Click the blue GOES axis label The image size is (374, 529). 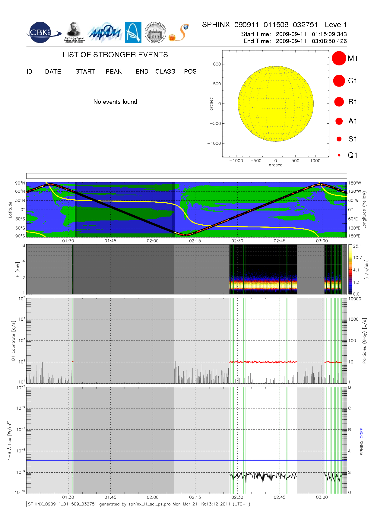(x=362, y=433)
